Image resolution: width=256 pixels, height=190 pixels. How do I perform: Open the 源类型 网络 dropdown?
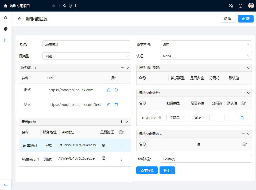[87, 56]
